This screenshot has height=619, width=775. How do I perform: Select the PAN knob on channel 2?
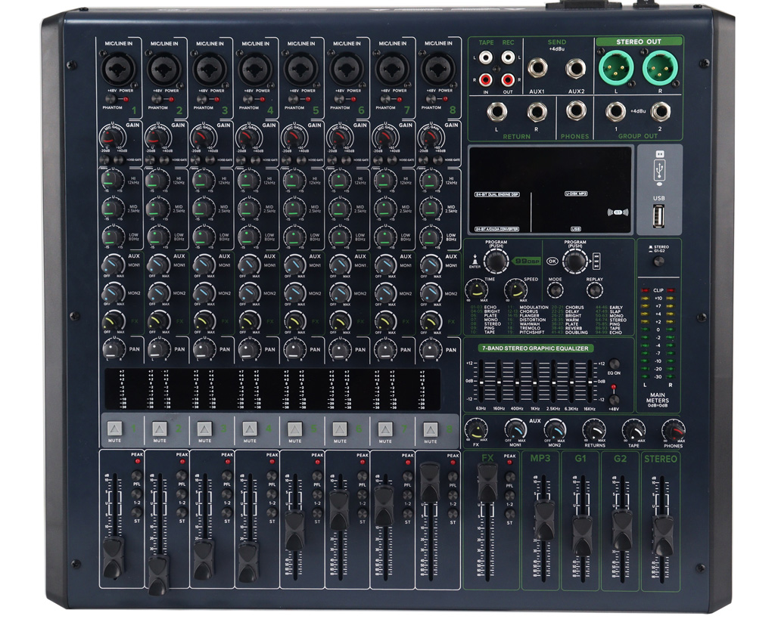(x=158, y=349)
